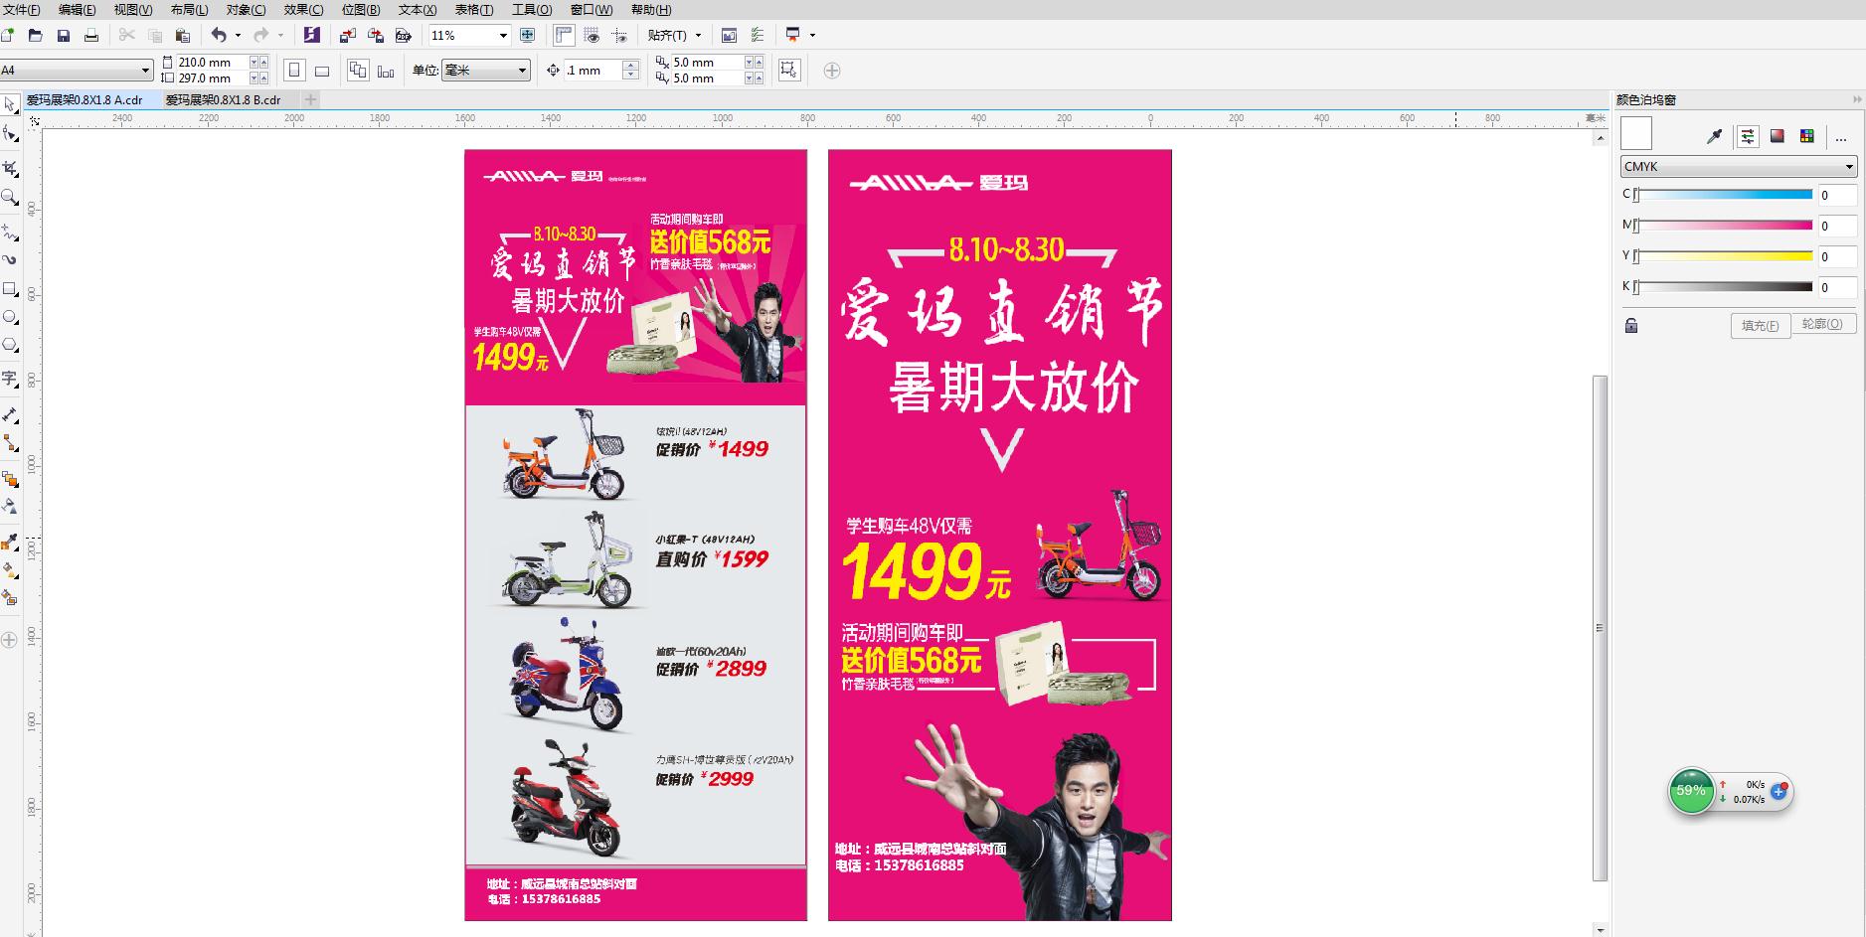Open the 文件(F) menu
Screen dimensions: 1866x937
(x=21, y=9)
